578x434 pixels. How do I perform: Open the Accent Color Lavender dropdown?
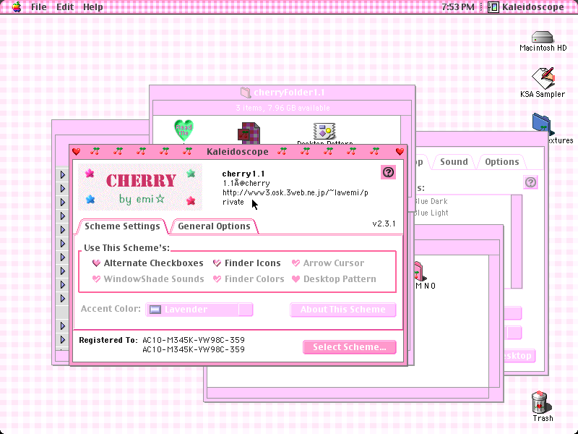coord(199,310)
